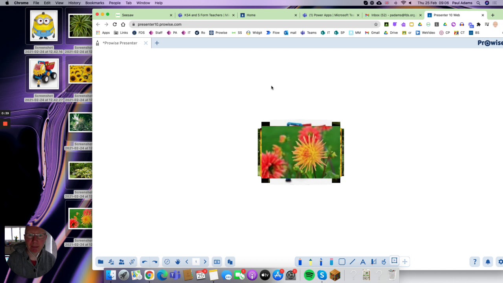Viewport: 503px width, 283px height.
Task: Switch to the Seesaw browser tab
Action: [x=144, y=15]
